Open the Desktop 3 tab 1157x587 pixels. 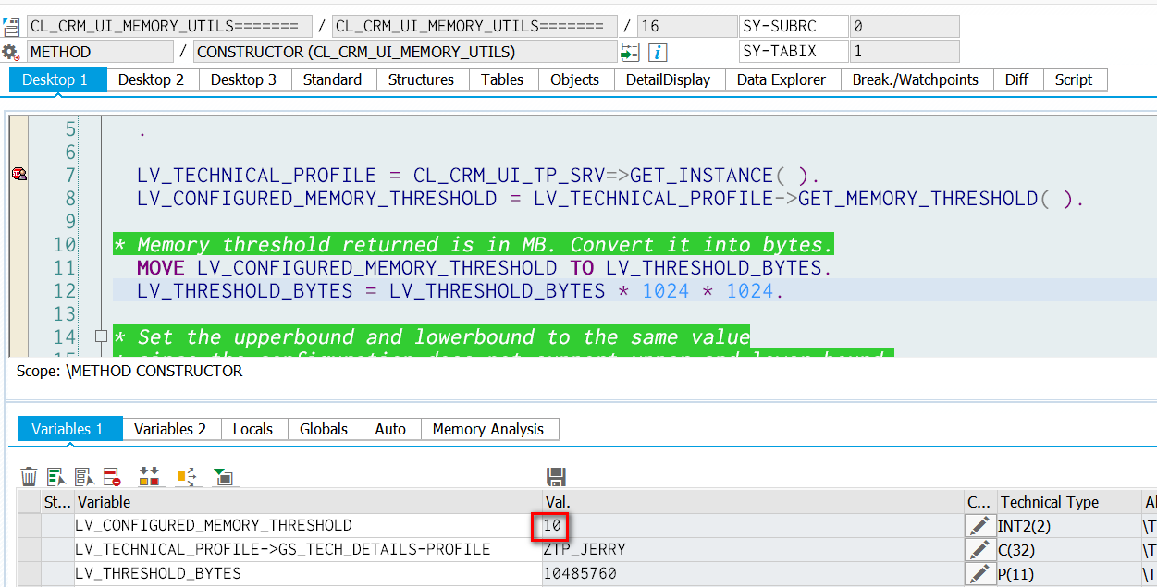click(243, 79)
